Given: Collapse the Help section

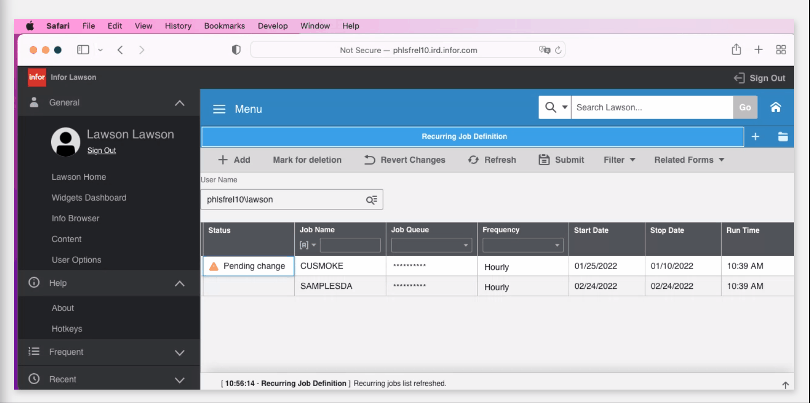Looking at the screenshot, I should [x=180, y=283].
